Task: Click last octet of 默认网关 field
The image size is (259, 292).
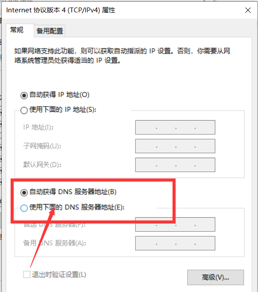Action: tap(205, 165)
